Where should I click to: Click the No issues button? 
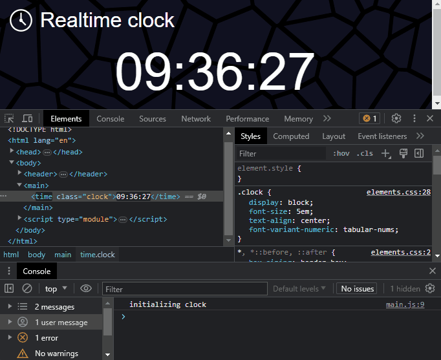(358, 288)
